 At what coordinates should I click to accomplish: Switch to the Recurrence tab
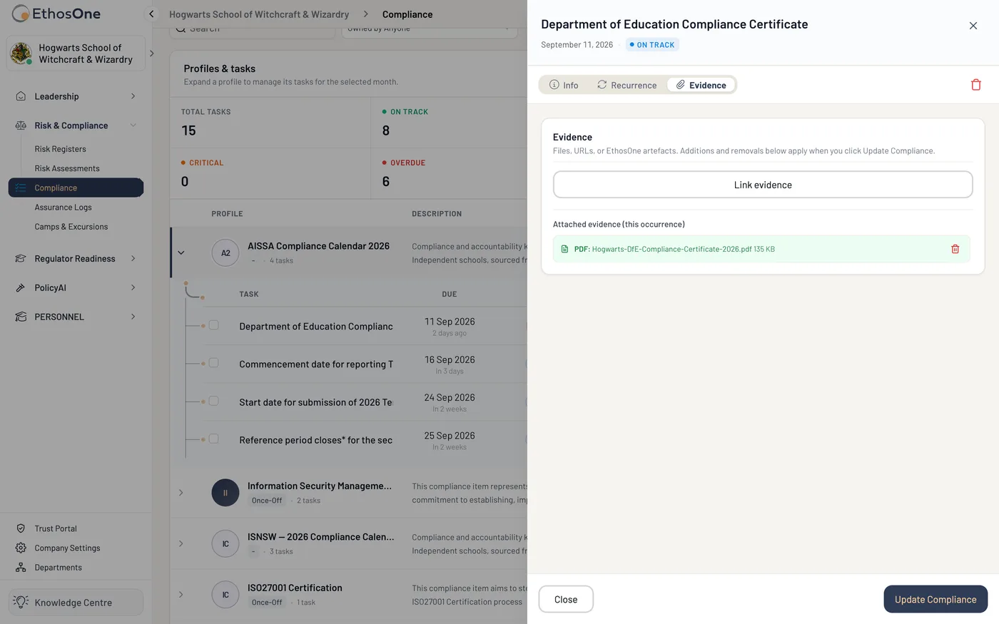[627, 85]
